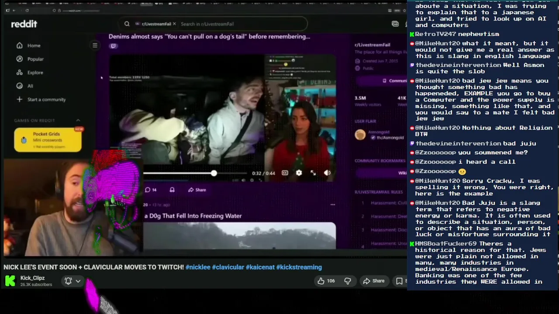
Task: Open the notification preferences dropdown arrow
Action: 78,281
